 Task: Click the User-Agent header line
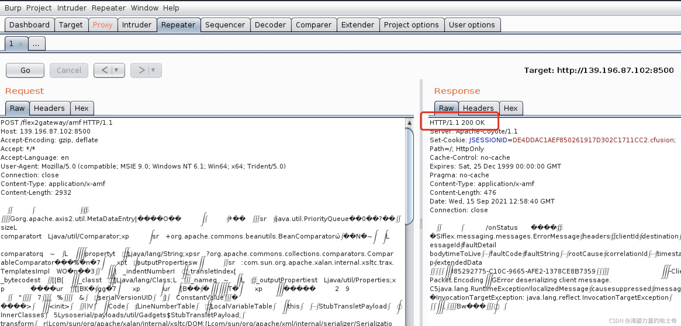pyautogui.click(x=143, y=166)
